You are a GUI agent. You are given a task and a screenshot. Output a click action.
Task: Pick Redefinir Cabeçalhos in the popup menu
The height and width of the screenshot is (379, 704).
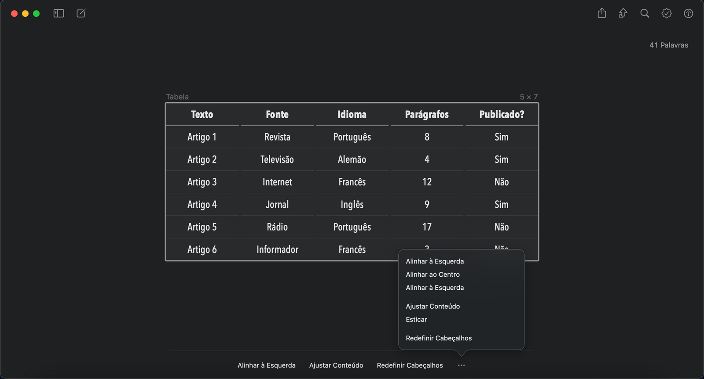pos(439,338)
